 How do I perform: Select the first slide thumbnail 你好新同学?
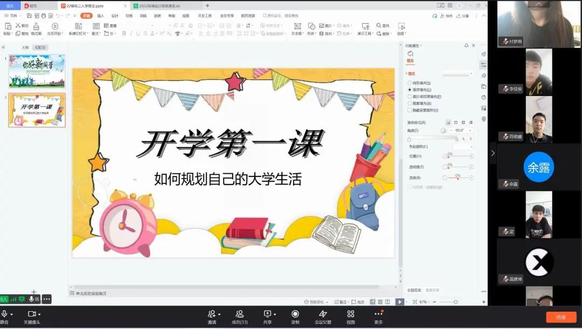click(x=37, y=71)
